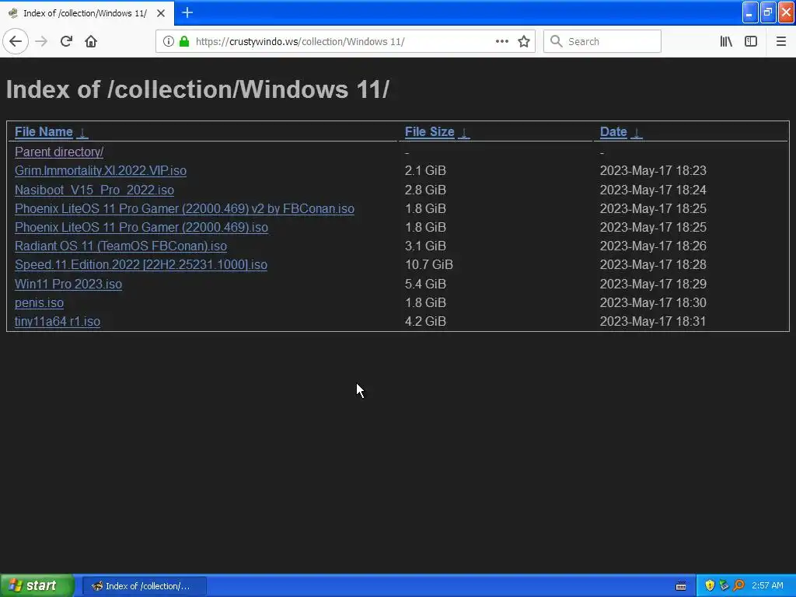Open a new tab with plus button
The width and height of the screenshot is (796, 597).
(x=187, y=12)
